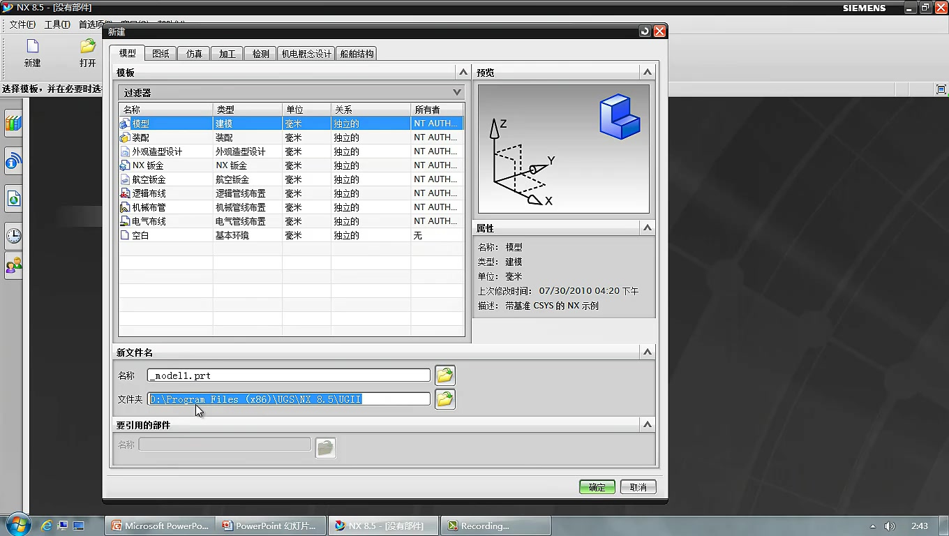The height and width of the screenshot is (536, 949).
Task: Switch to the 图纸 tab
Action: tap(160, 52)
